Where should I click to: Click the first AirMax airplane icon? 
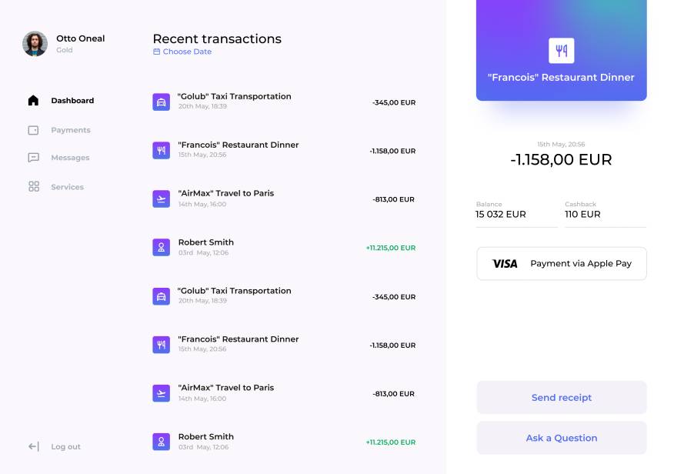coord(161,199)
